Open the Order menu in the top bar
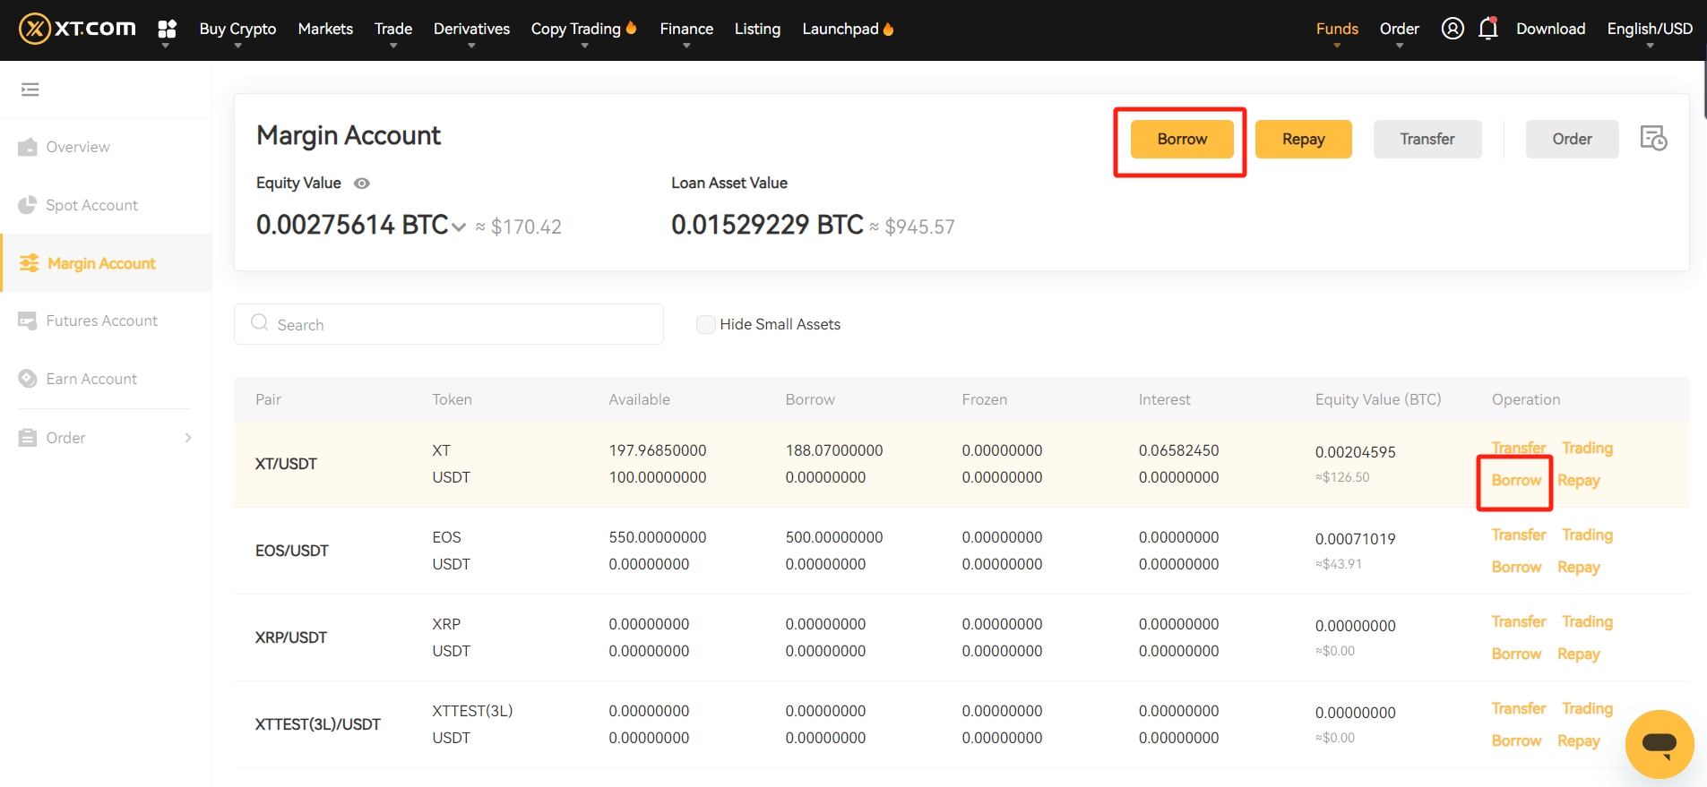1707x787 pixels. 1400,29
